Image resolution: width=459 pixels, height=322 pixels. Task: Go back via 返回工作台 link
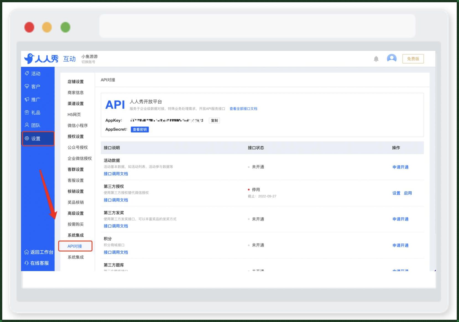tap(41, 252)
